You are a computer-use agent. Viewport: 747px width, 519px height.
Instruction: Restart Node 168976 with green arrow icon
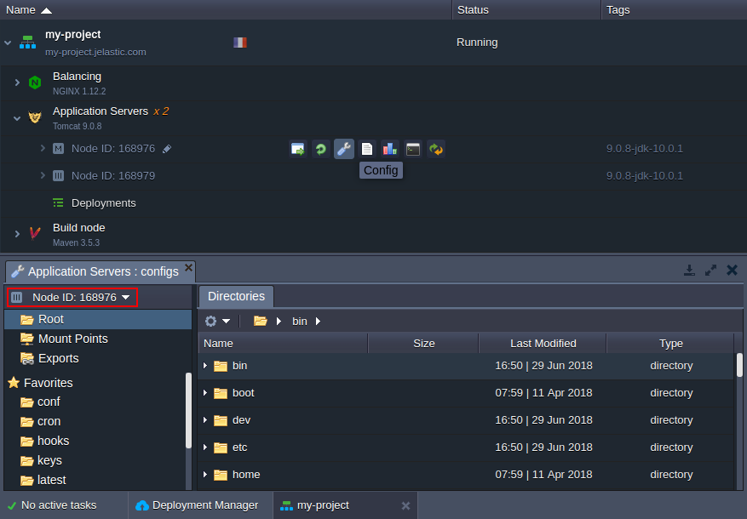point(320,150)
